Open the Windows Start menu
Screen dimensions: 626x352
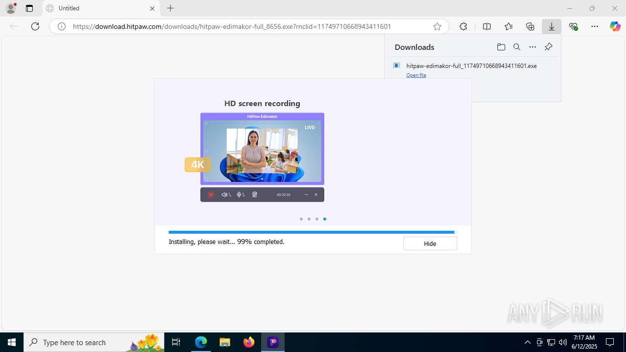(x=12, y=342)
